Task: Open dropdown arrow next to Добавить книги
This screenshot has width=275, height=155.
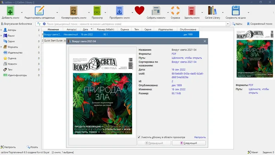Action: tap(22, 12)
